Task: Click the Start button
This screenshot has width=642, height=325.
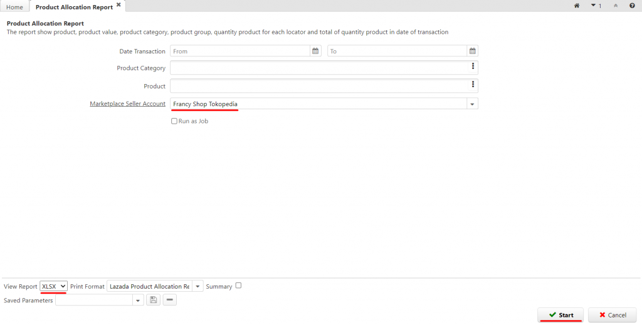Action: tap(560, 315)
